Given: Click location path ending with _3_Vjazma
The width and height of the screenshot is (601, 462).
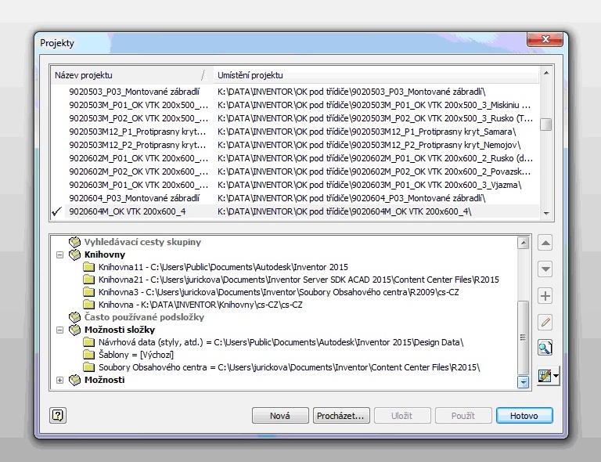Looking at the screenshot, I should [x=369, y=185].
